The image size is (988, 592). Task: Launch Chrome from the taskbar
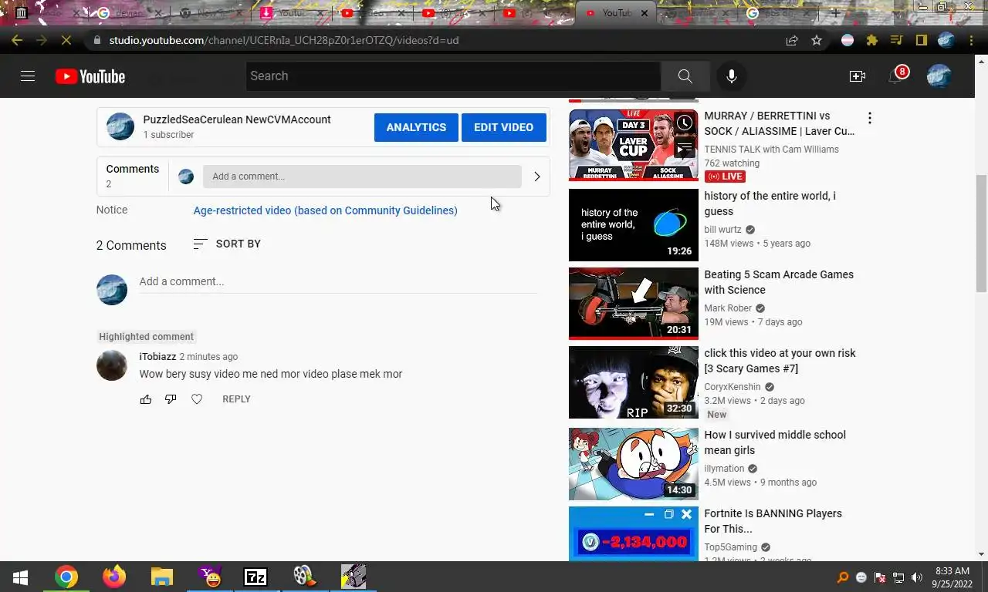click(66, 577)
